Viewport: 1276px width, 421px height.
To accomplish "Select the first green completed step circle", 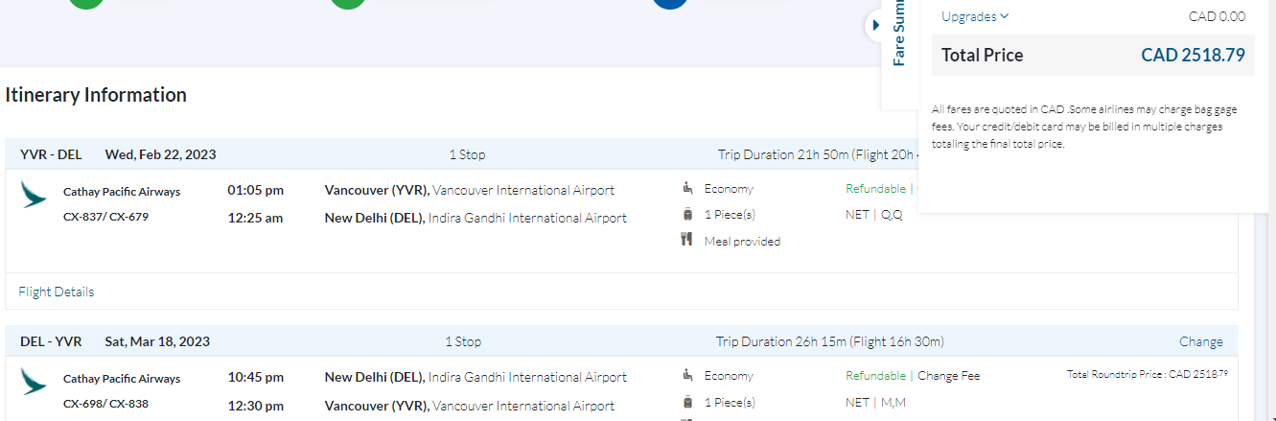I will tap(87, 4).
